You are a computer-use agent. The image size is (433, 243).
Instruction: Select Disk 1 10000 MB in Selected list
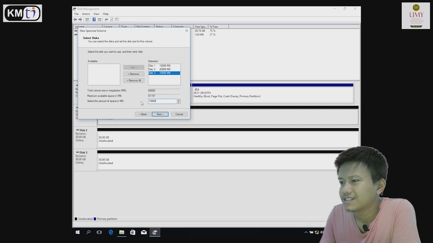[164, 65]
